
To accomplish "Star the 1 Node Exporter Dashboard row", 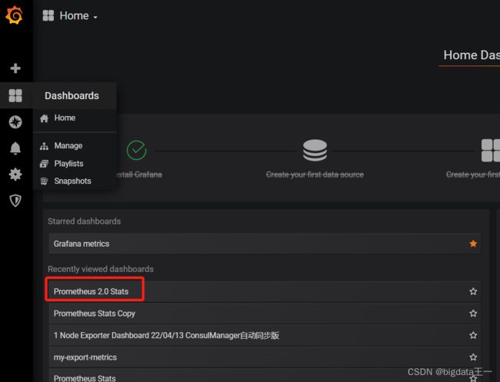I will [473, 335].
